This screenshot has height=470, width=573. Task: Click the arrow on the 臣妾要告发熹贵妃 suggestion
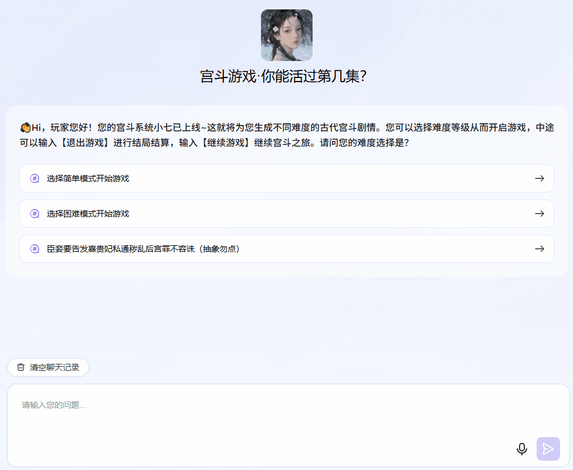click(540, 249)
